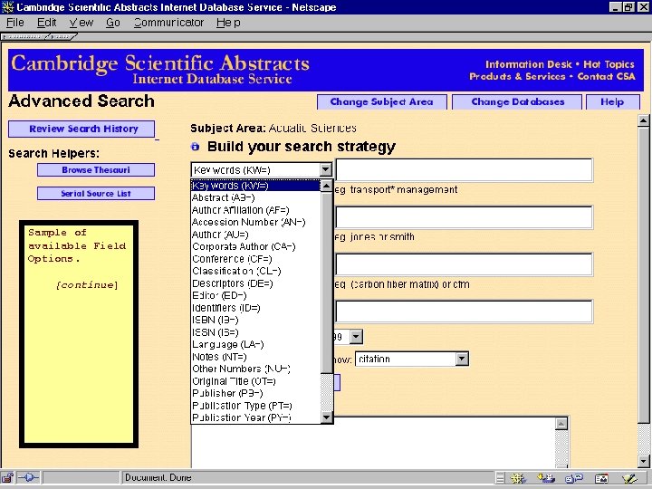Click the dropdown list scroll up arrow
This screenshot has height=489, width=652.
pyautogui.click(x=327, y=186)
